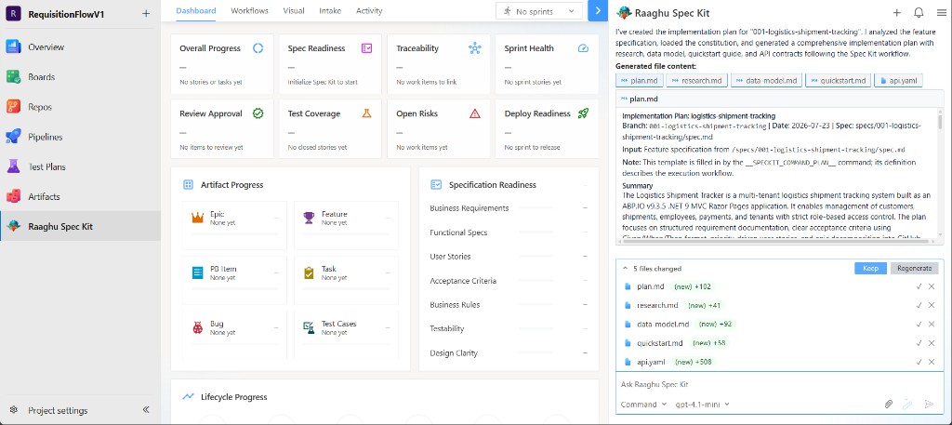952x425 pixels.
Task: Click the plan.md preview vertical scrollbar
Action: click(x=940, y=122)
